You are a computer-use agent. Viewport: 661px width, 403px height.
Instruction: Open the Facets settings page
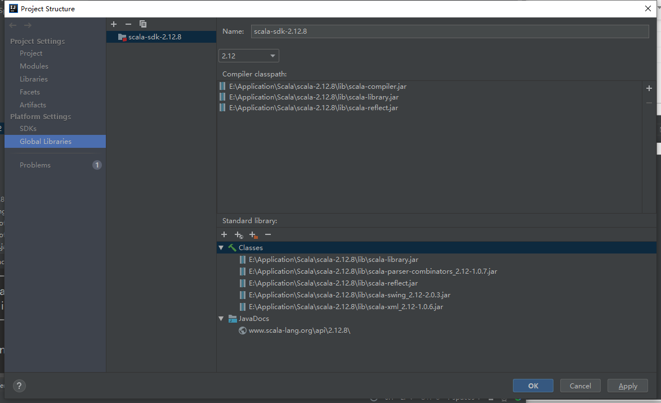[x=29, y=92]
